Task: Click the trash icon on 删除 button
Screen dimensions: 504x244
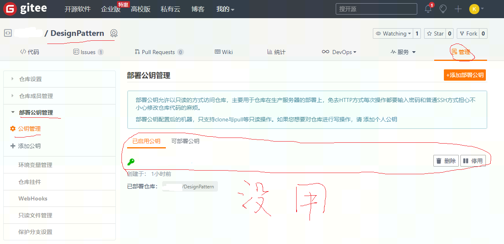Action: 439,160
